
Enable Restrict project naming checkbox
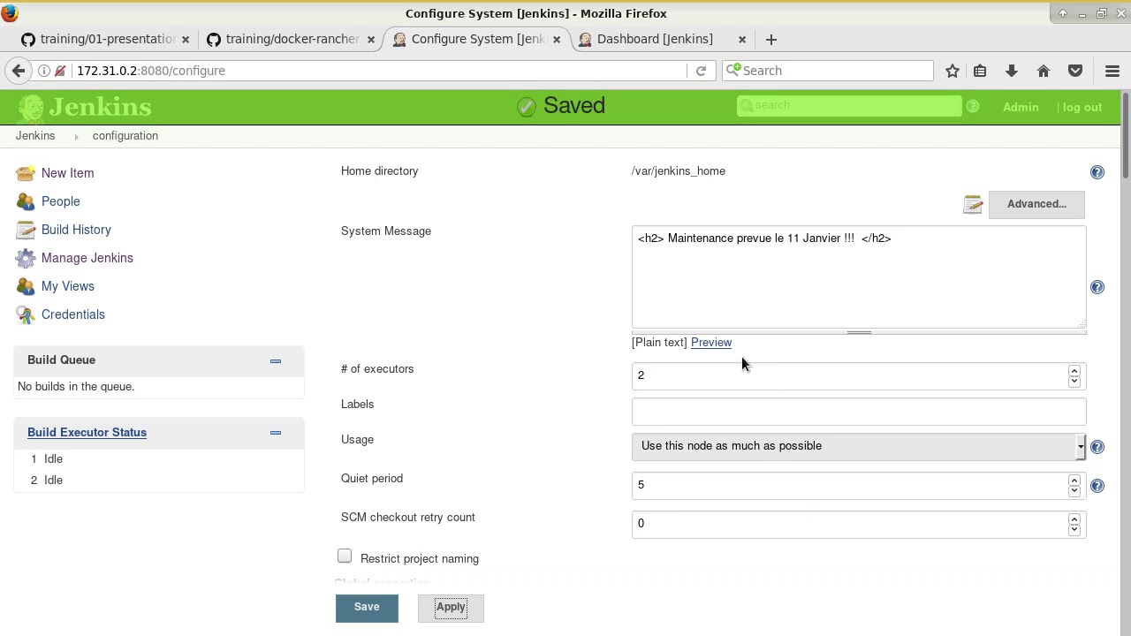pyautogui.click(x=345, y=556)
